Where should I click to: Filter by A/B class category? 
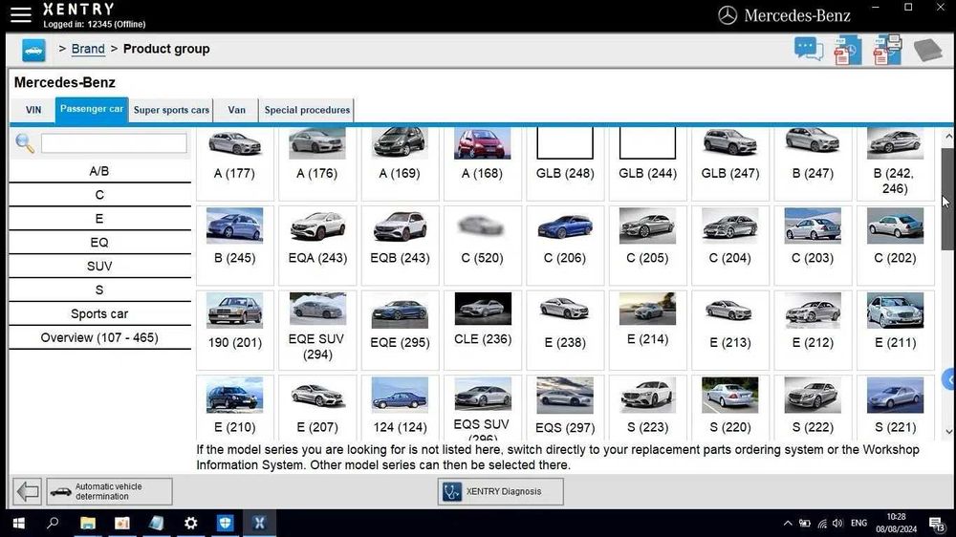99,171
